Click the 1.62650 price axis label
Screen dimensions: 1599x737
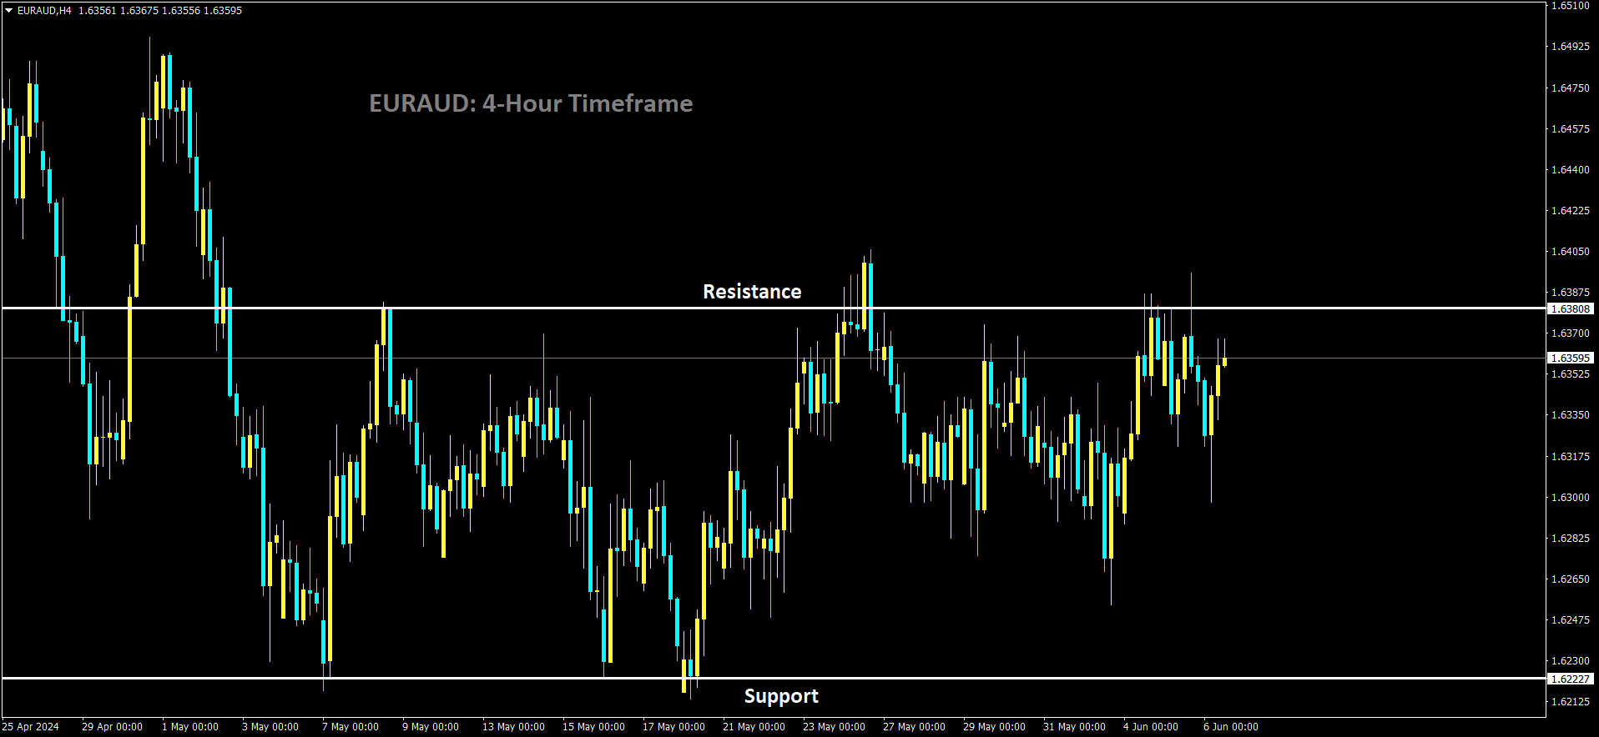point(1571,579)
